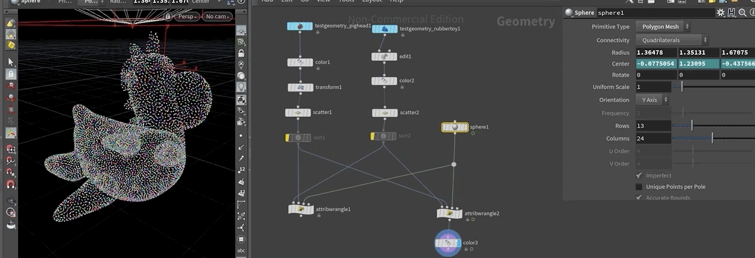
Task: Click the Columns value 24
Action: (x=653, y=139)
